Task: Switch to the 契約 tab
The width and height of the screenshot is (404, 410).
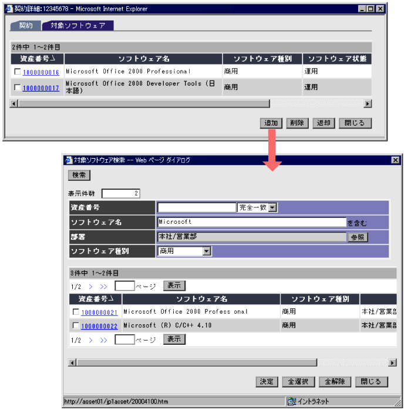Action: (26, 25)
